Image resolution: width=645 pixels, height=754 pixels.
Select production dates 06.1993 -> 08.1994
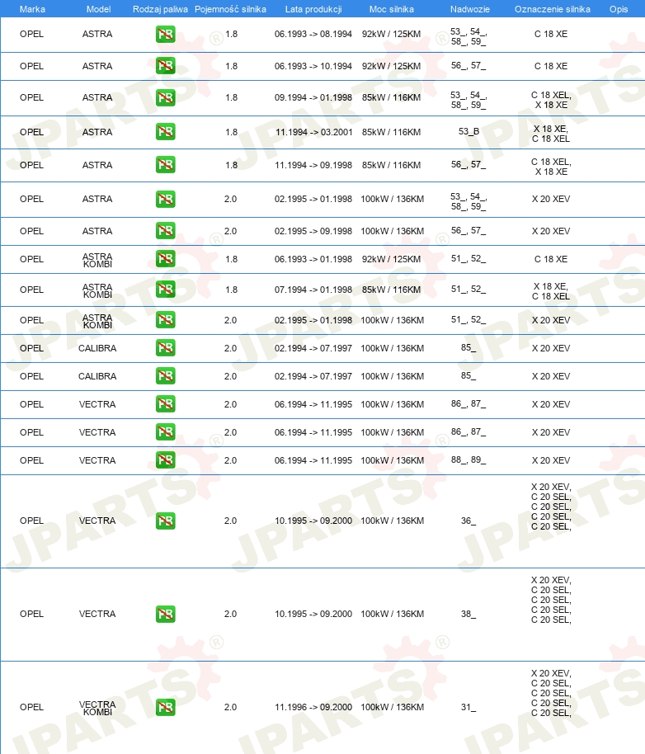313,34
